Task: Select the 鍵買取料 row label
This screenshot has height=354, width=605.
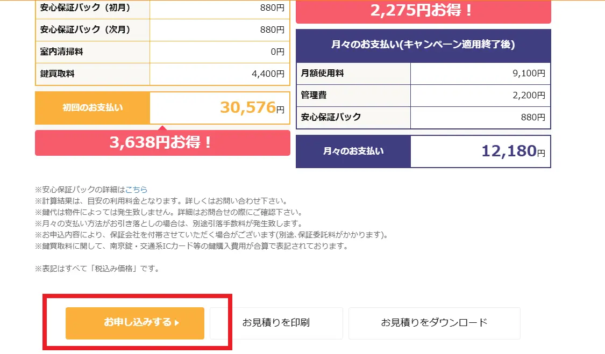Action: pos(58,74)
